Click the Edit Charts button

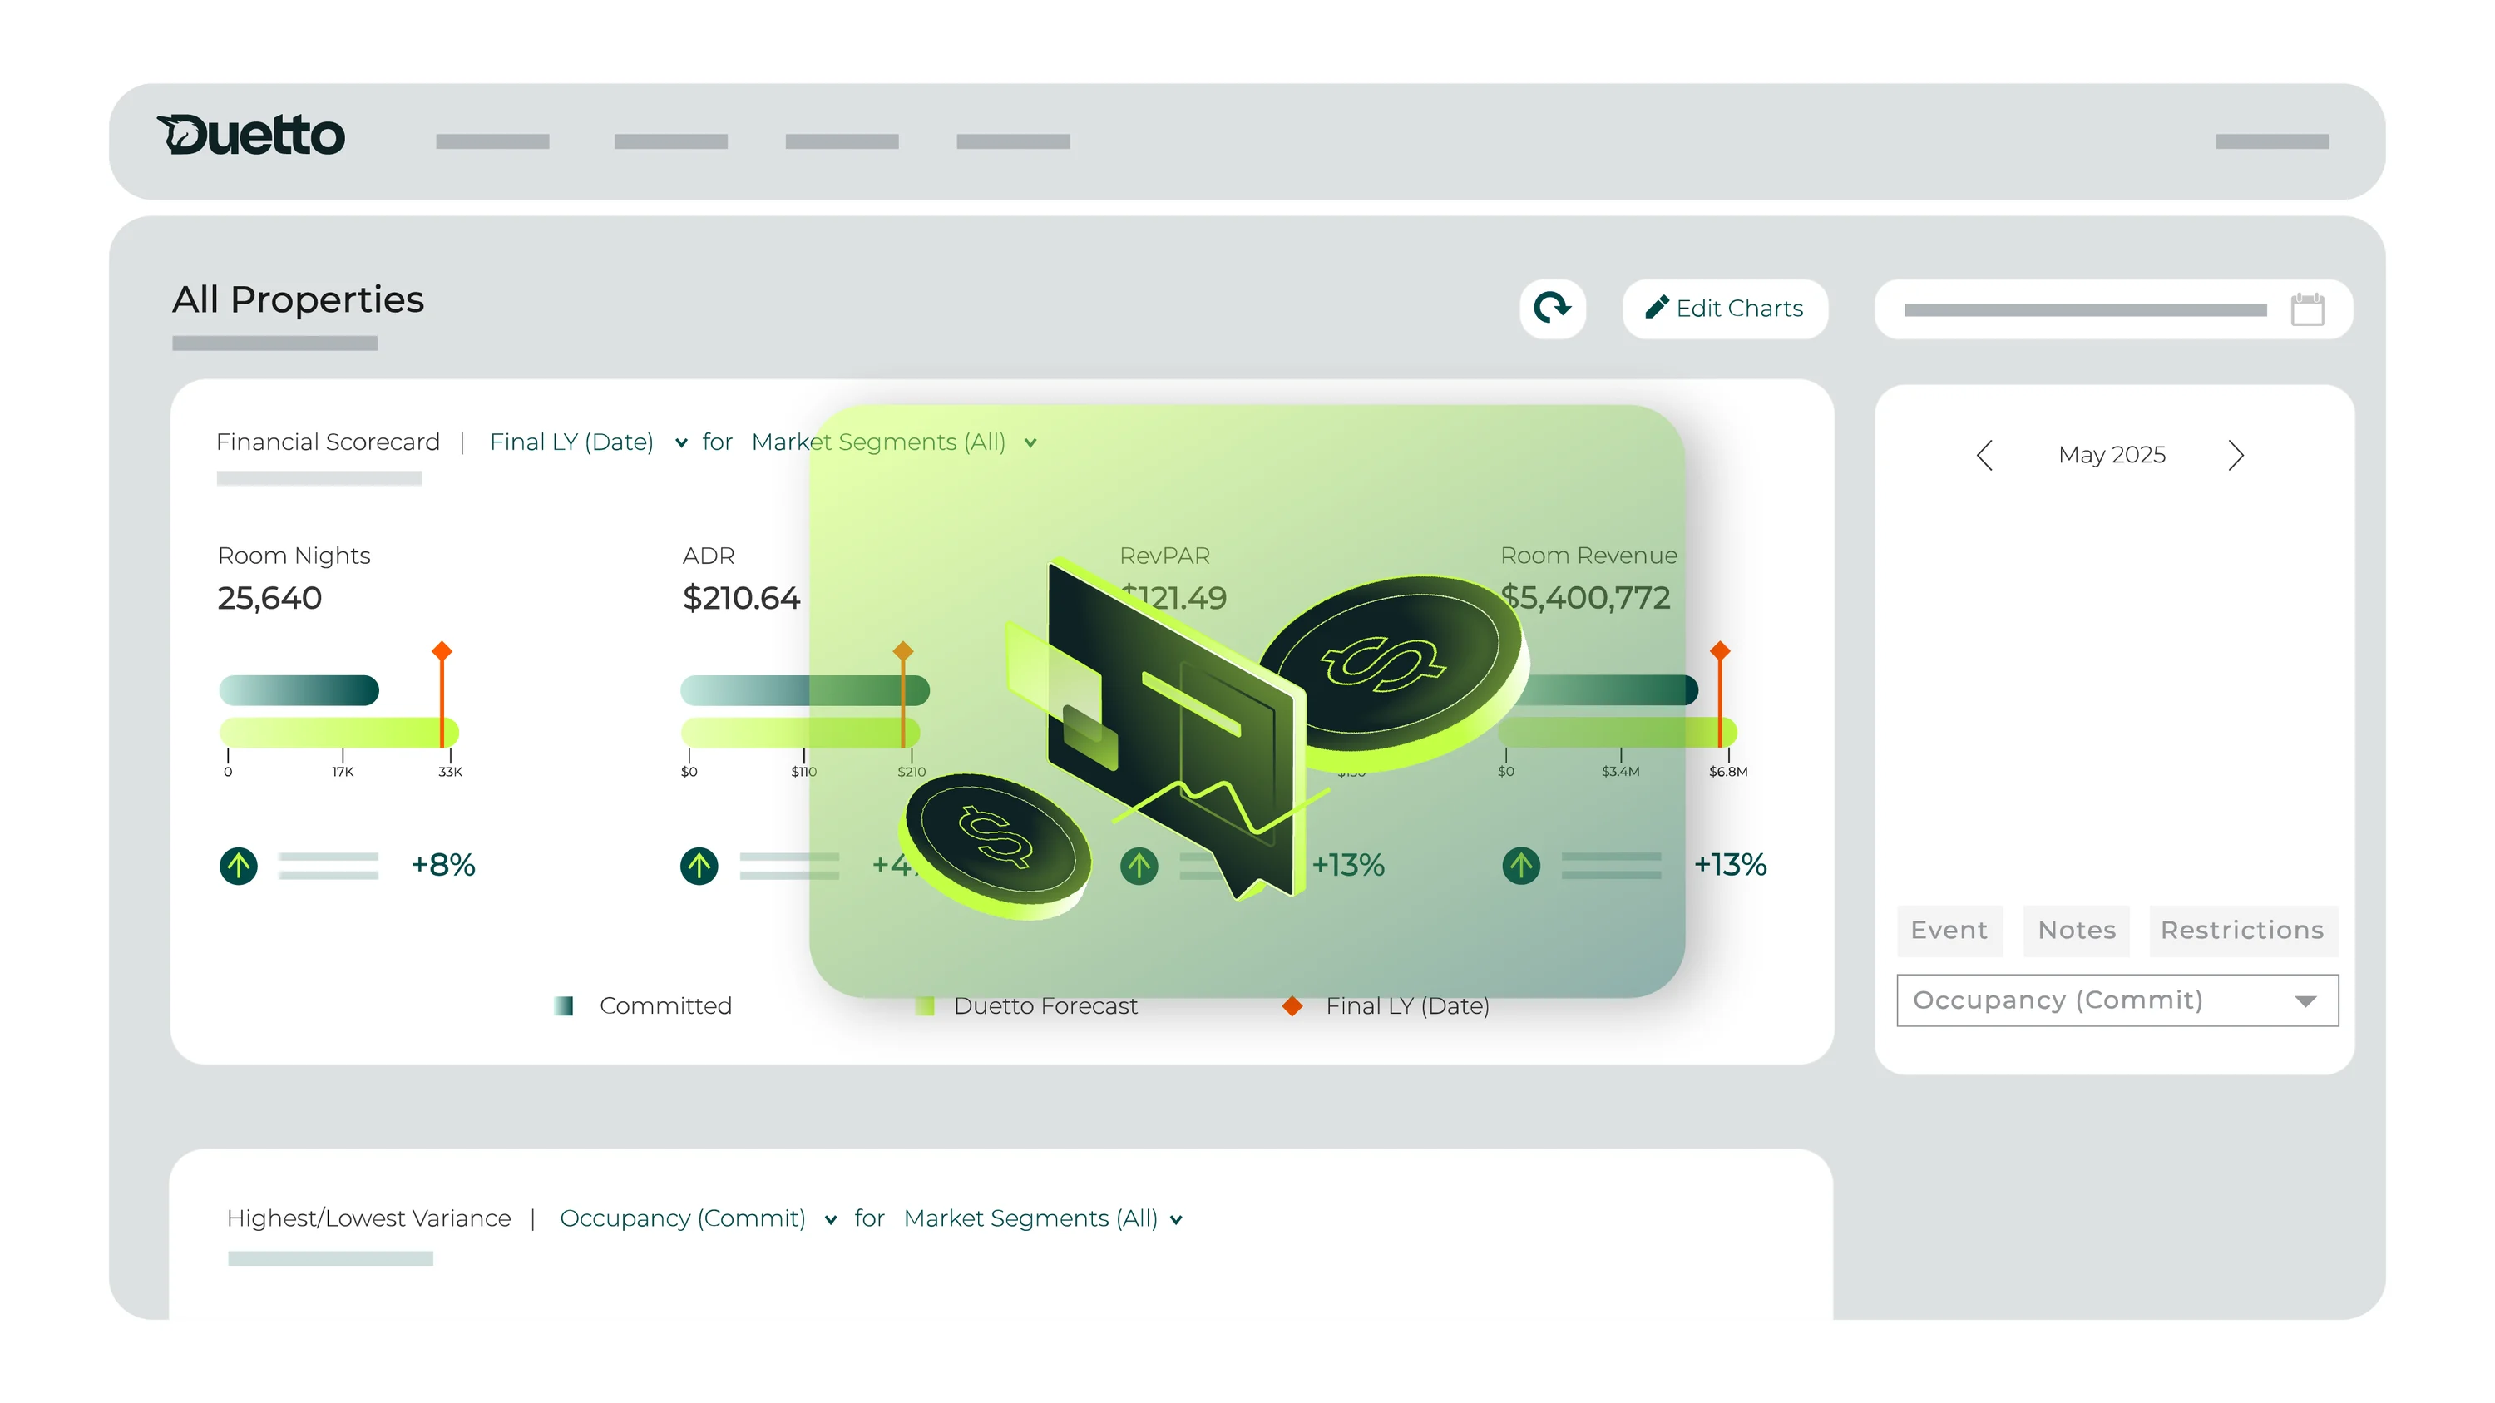tap(1724, 308)
